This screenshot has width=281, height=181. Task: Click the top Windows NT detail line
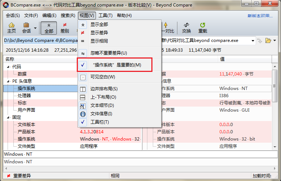(x=140, y=154)
